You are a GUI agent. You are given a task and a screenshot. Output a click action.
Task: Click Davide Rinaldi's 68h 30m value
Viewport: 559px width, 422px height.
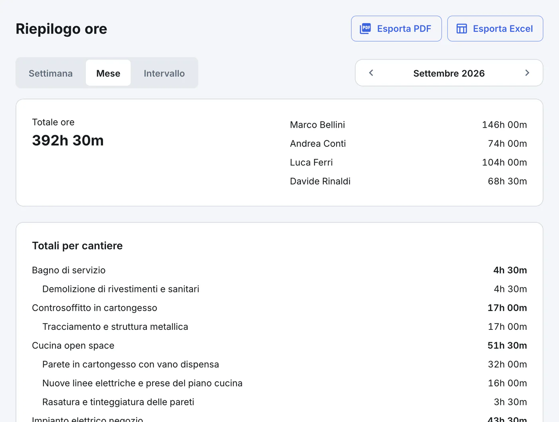click(x=507, y=181)
